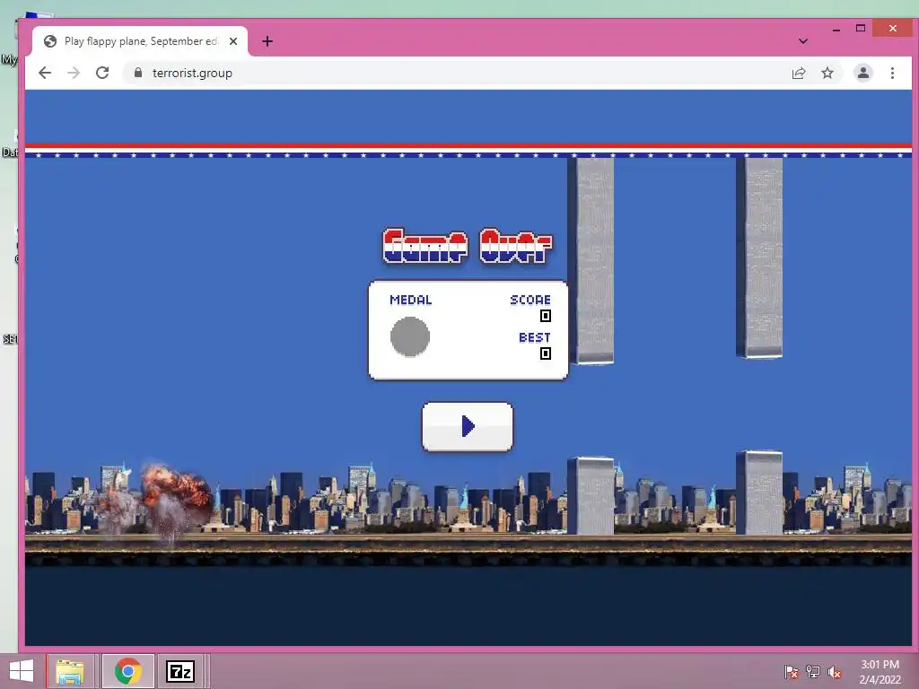Screen dimensions: 919x689
Task: Click the gray medal circle
Action: (409, 337)
